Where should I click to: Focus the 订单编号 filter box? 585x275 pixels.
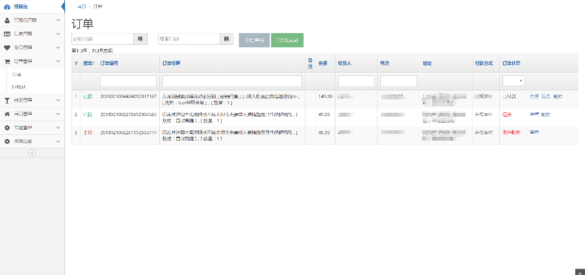(128, 81)
